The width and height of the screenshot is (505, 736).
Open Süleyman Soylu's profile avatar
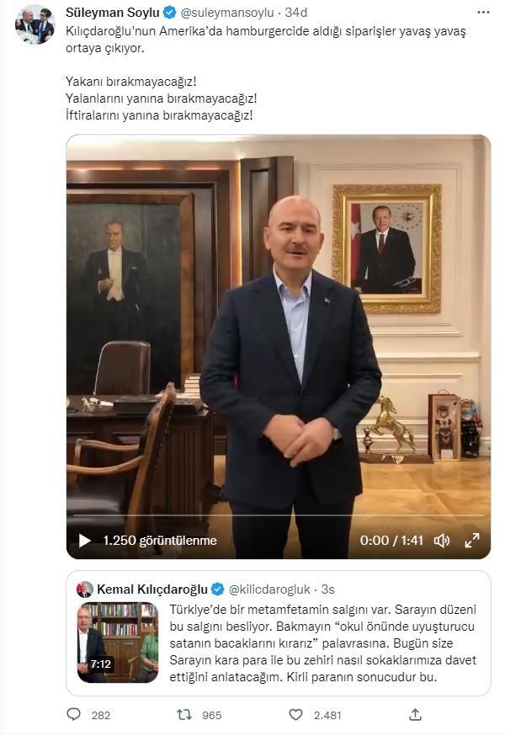click(35, 24)
